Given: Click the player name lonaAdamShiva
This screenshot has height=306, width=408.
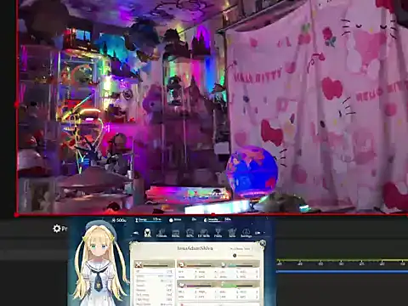Looking at the screenshot, I should click(x=195, y=248).
